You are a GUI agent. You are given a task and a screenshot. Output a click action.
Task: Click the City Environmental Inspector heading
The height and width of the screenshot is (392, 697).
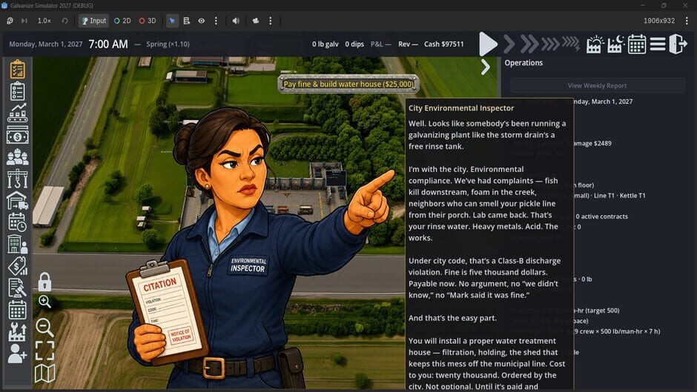click(461, 108)
